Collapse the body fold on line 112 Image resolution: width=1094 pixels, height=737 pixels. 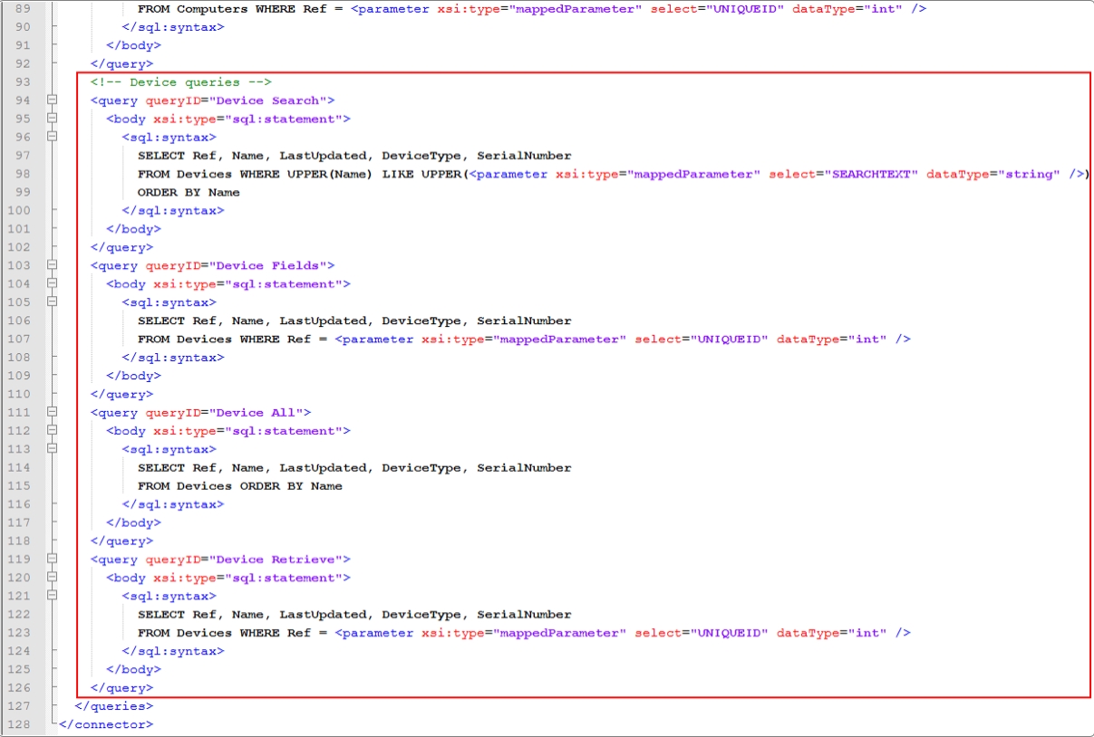[53, 431]
